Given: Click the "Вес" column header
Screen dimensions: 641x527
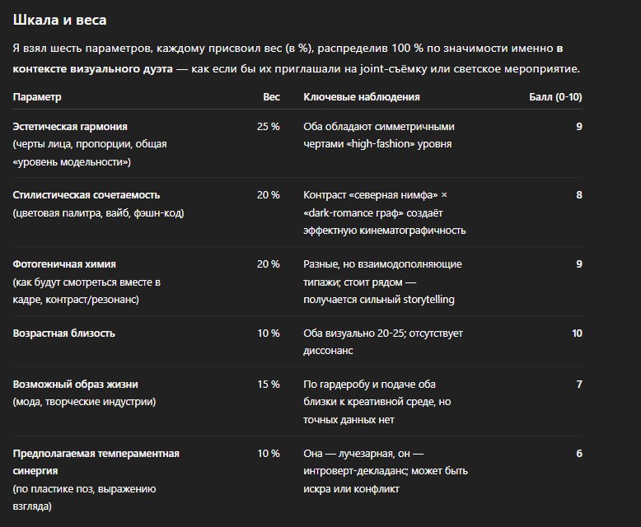Looking at the screenshot, I should [x=271, y=96].
